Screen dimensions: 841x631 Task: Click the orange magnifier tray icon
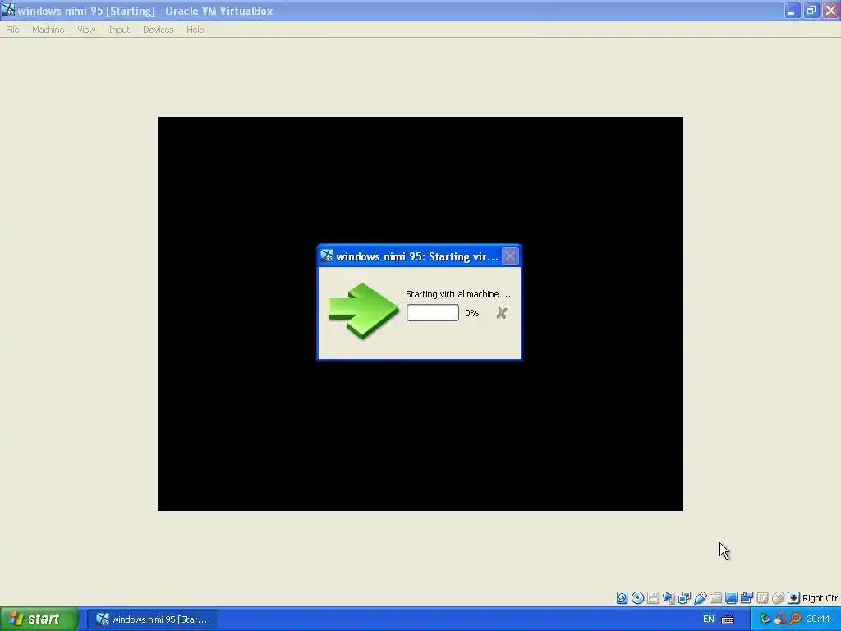tap(795, 619)
